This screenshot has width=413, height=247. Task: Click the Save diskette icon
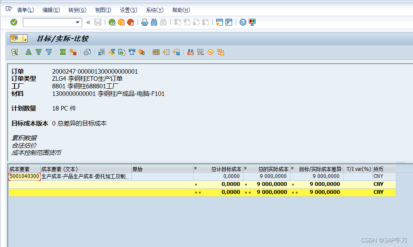98,22
